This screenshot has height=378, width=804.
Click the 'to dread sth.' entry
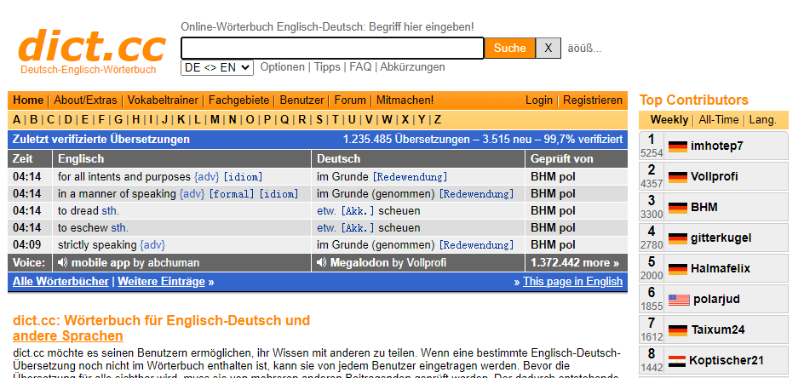pyautogui.click(x=89, y=211)
